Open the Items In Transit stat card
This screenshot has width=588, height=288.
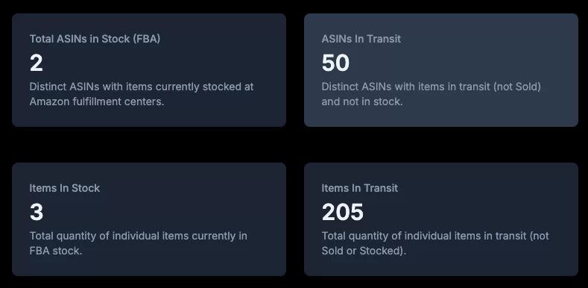(441, 219)
